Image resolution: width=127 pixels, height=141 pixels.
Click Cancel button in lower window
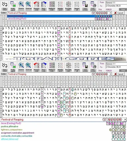[119, 74]
